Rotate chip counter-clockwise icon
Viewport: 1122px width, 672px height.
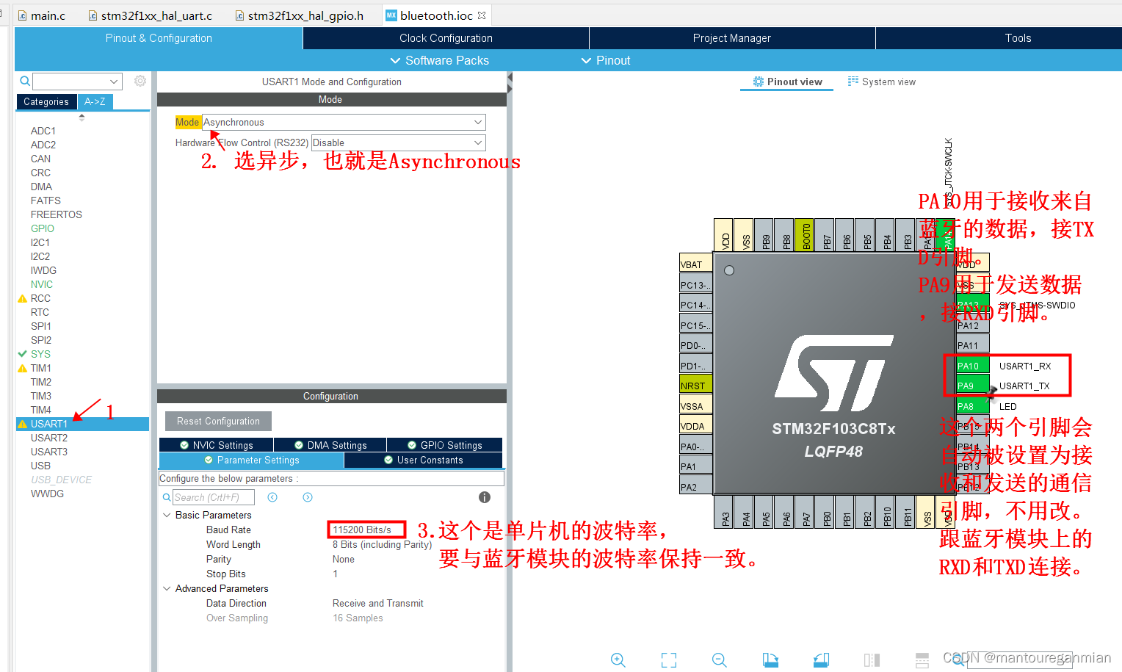(821, 660)
